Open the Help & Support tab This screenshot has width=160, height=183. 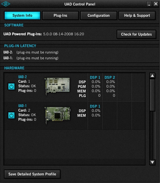(137, 16)
